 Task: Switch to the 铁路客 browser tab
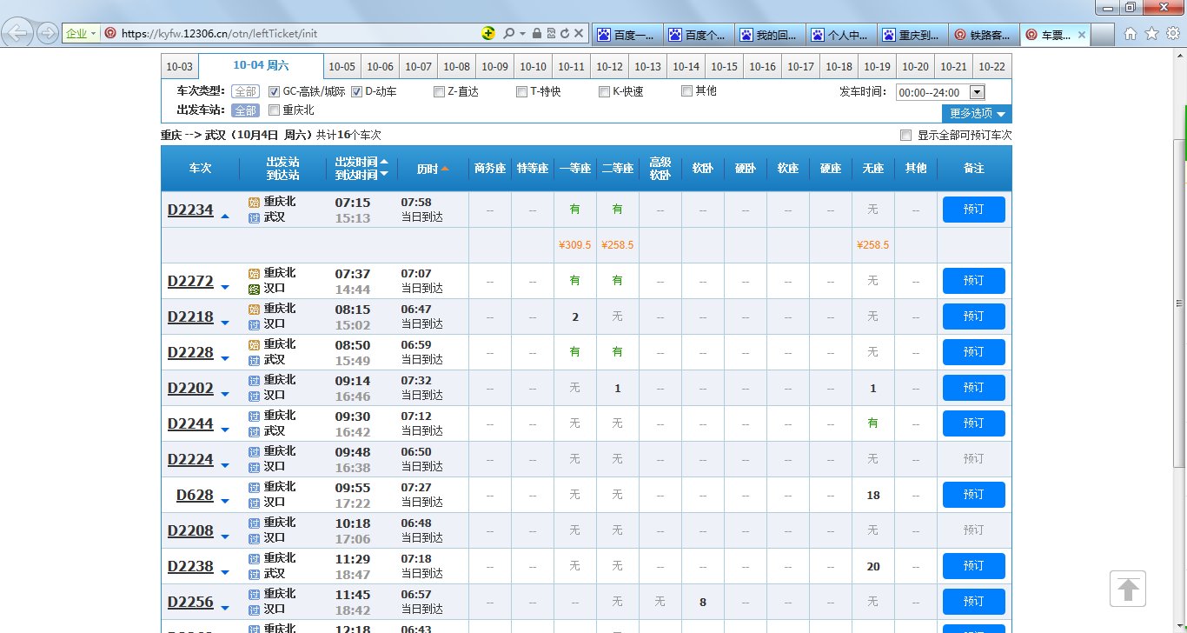(x=982, y=35)
